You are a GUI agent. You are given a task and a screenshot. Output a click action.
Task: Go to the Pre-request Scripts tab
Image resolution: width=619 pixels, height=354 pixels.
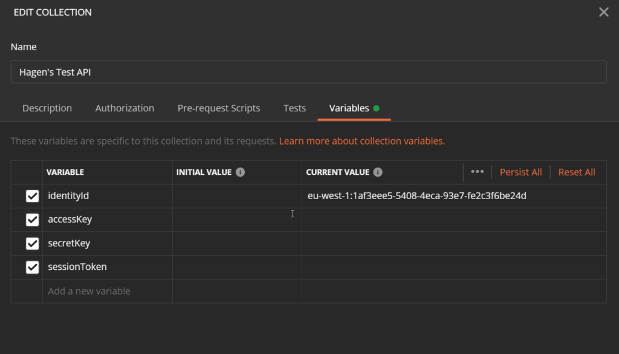coord(219,108)
